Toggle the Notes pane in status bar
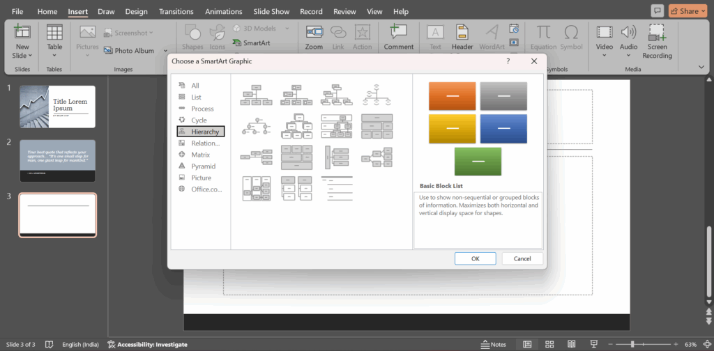 point(494,344)
